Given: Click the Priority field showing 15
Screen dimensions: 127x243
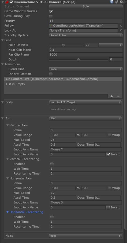Looking at the screenshot, I should [x=86, y=21].
